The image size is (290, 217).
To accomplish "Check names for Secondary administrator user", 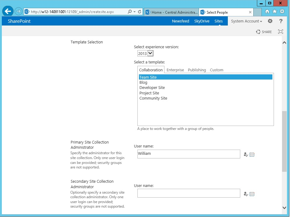I will (x=246, y=194).
